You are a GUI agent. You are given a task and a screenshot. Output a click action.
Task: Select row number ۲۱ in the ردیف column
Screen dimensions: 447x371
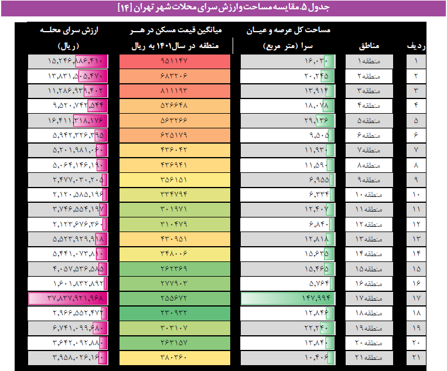coord(416,357)
